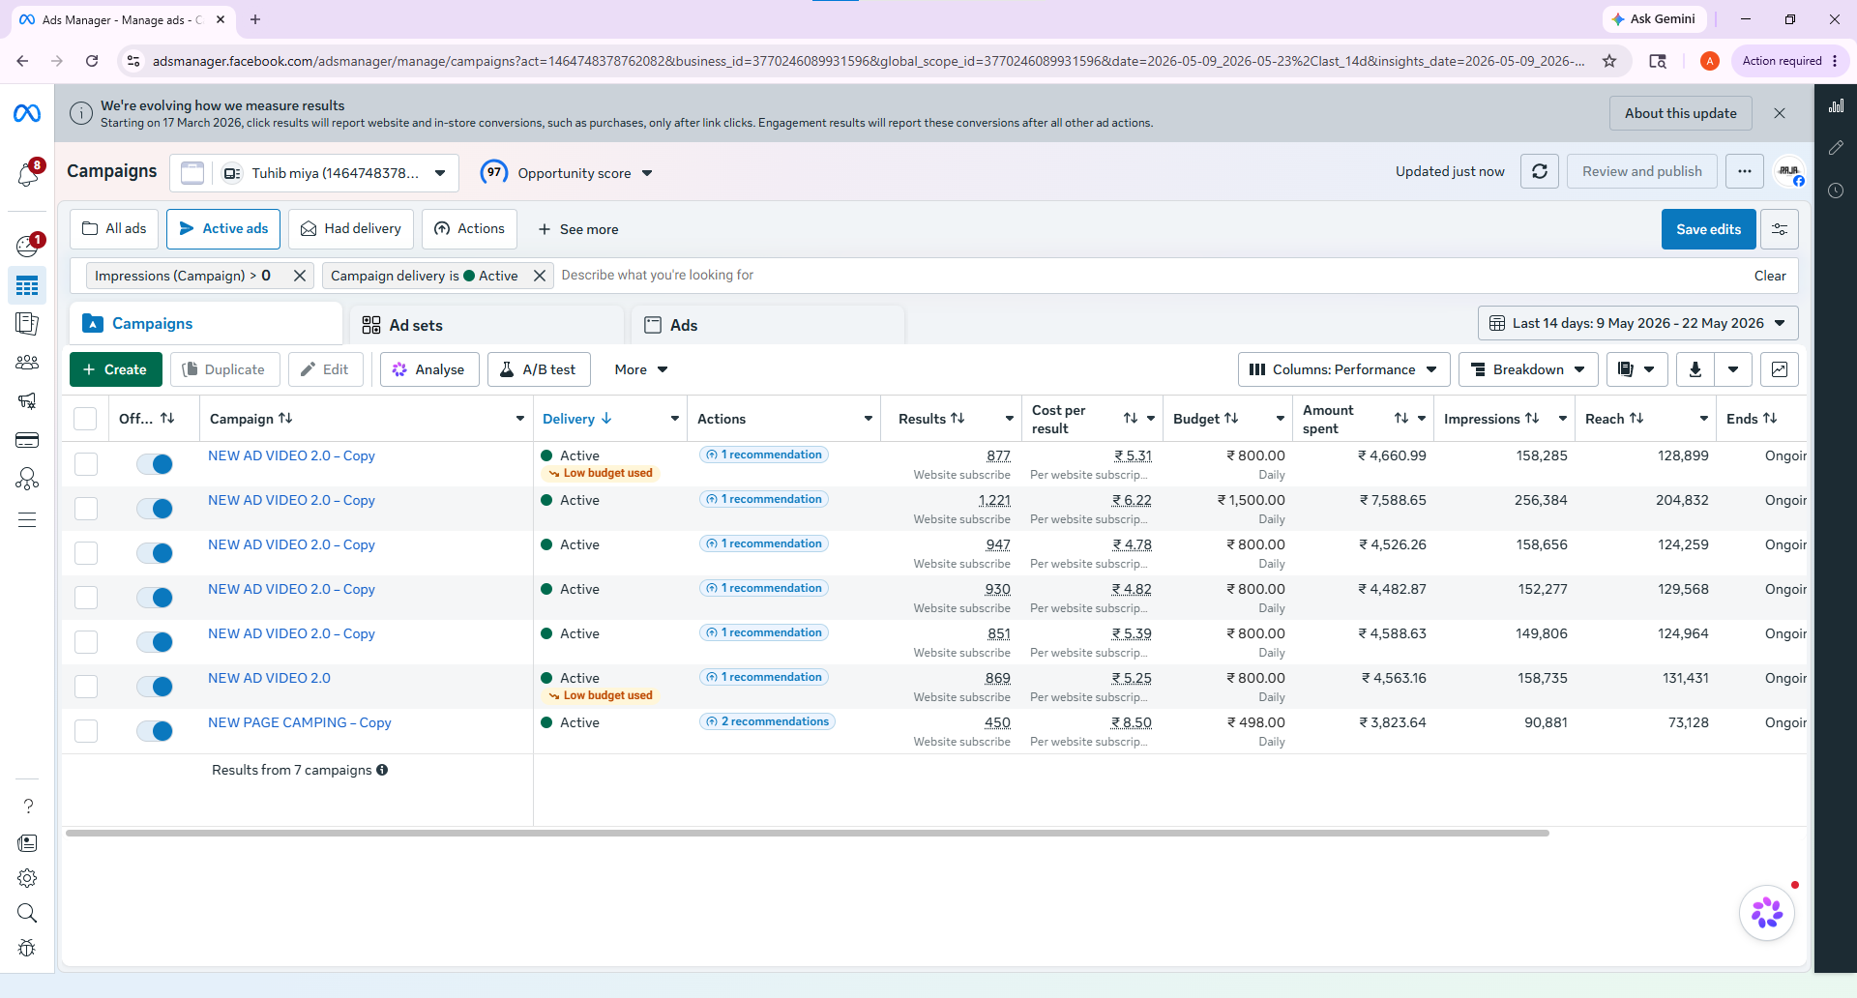Open the search magnifier in sidebar
The image size is (1857, 998).
click(x=27, y=913)
